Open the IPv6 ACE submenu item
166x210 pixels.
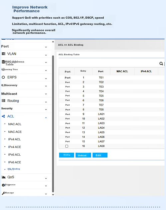pos(14,162)
